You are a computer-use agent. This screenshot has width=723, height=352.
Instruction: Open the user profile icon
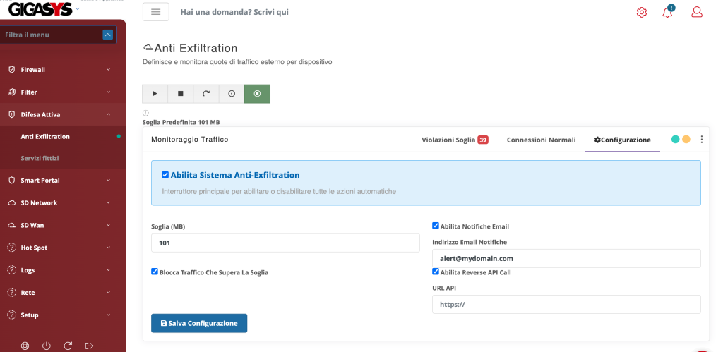click(697, 12)
